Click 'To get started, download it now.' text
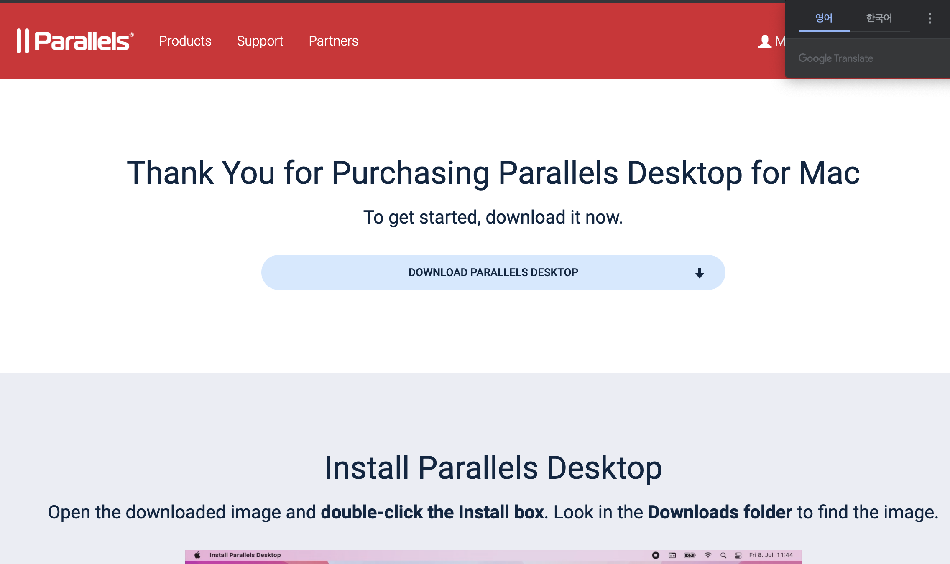The height and width of the screenshot is (564, 950). (493, 217)
